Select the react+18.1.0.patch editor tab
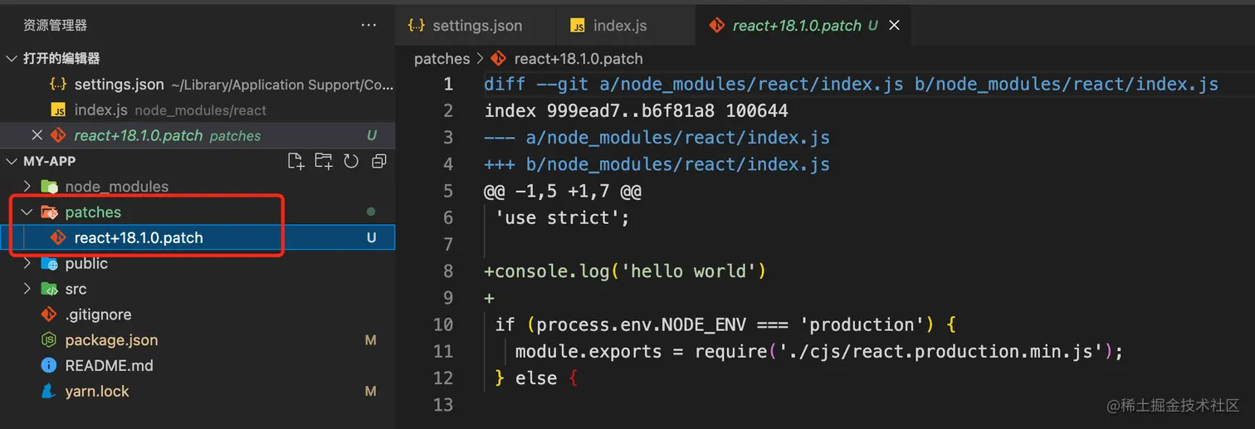 (x=803, y=26)
